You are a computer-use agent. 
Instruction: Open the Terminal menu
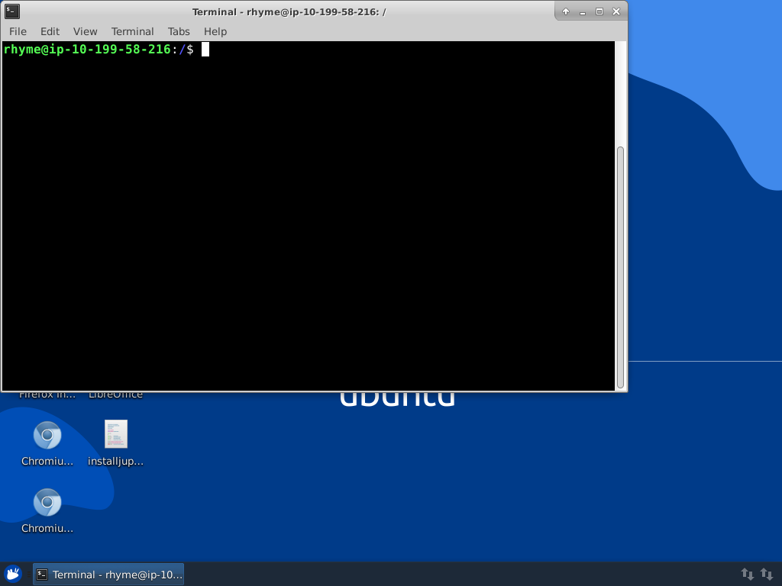point(132,31)
